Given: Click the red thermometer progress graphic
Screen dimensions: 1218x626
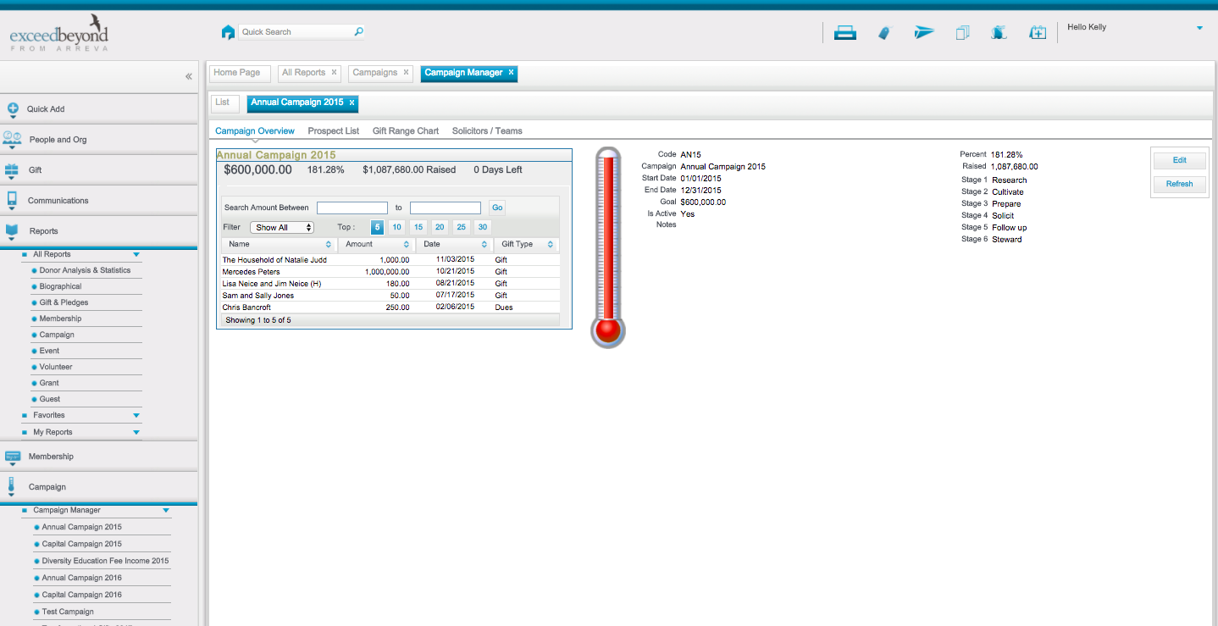Looking at the screenshot, I should point(607,246).
